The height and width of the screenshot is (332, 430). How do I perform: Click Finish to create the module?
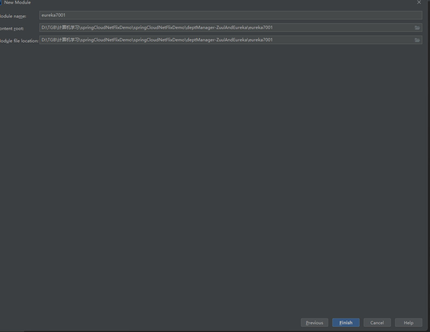(346, 323)
